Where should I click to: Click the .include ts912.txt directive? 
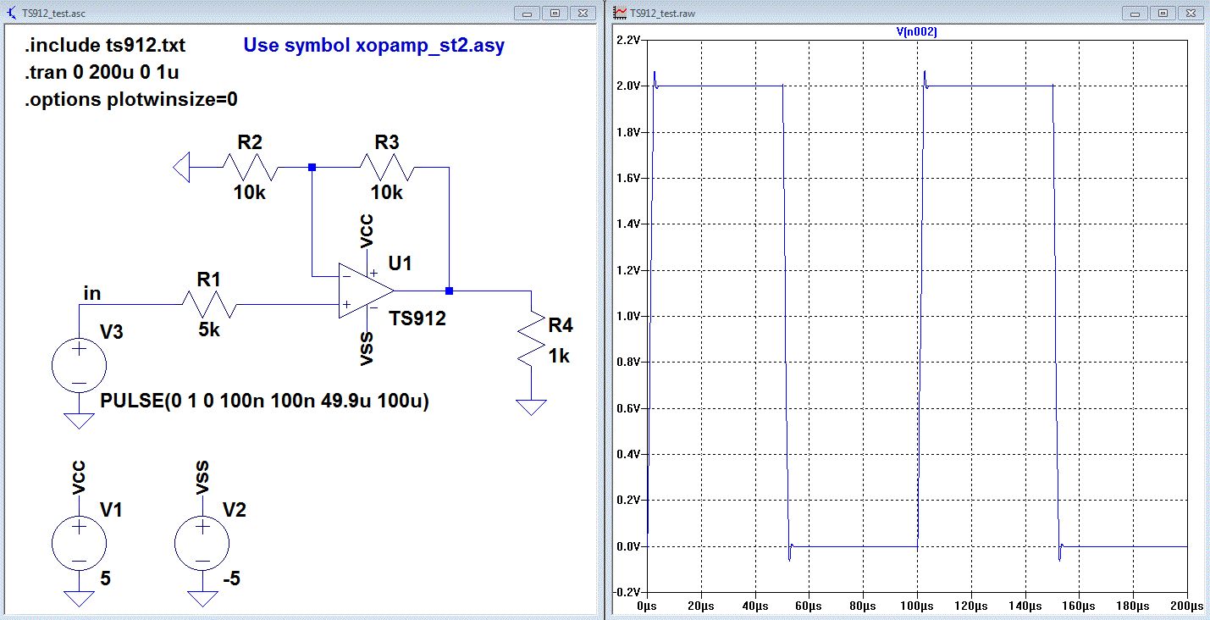tap(105, 46)
